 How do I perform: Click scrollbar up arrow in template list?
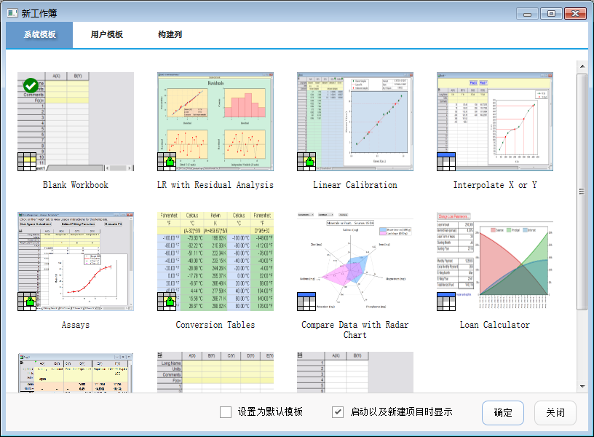tap(582, 67)
